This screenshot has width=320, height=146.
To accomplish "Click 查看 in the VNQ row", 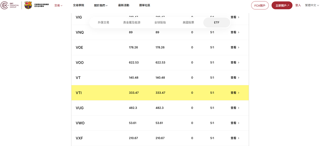I will point(235,32).
